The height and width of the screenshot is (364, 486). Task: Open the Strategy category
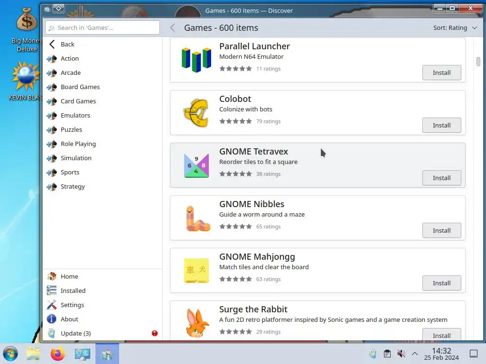pos(103,187)
